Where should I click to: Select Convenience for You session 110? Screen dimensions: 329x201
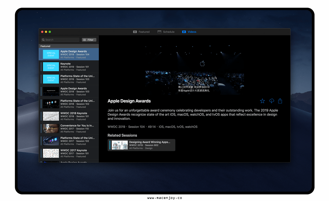69,129
